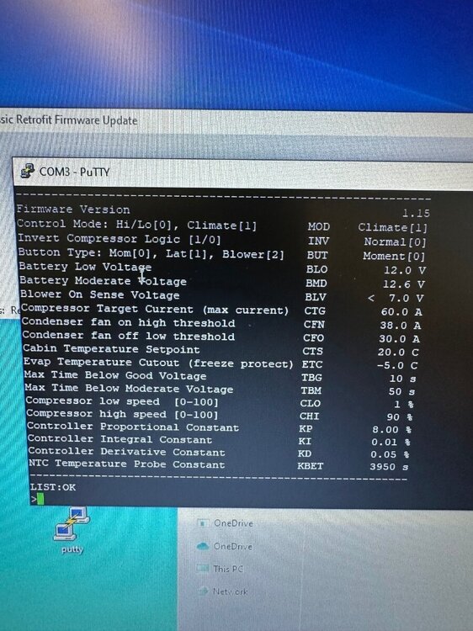473x631 pixels.
Task: Select the This PC icon in navigation pane
Action: 203,568
